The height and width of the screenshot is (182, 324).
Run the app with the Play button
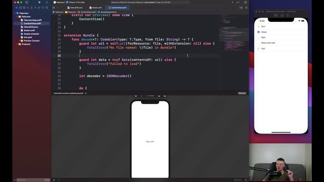pyautogui.click(x=39, y=2)
